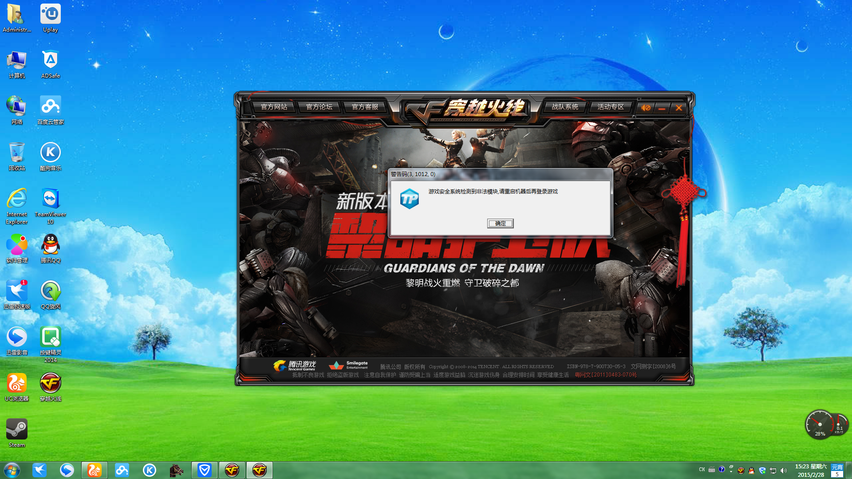Open the TeamViewer 10 desktop shortcut

pos(51,206)
